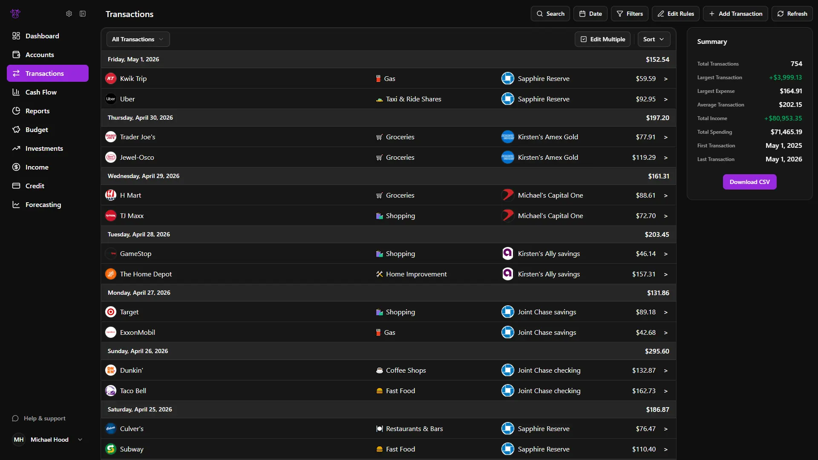Screen dimensions: 818x460
Task: Click Add Transaction button
Action: pos(735,14)
